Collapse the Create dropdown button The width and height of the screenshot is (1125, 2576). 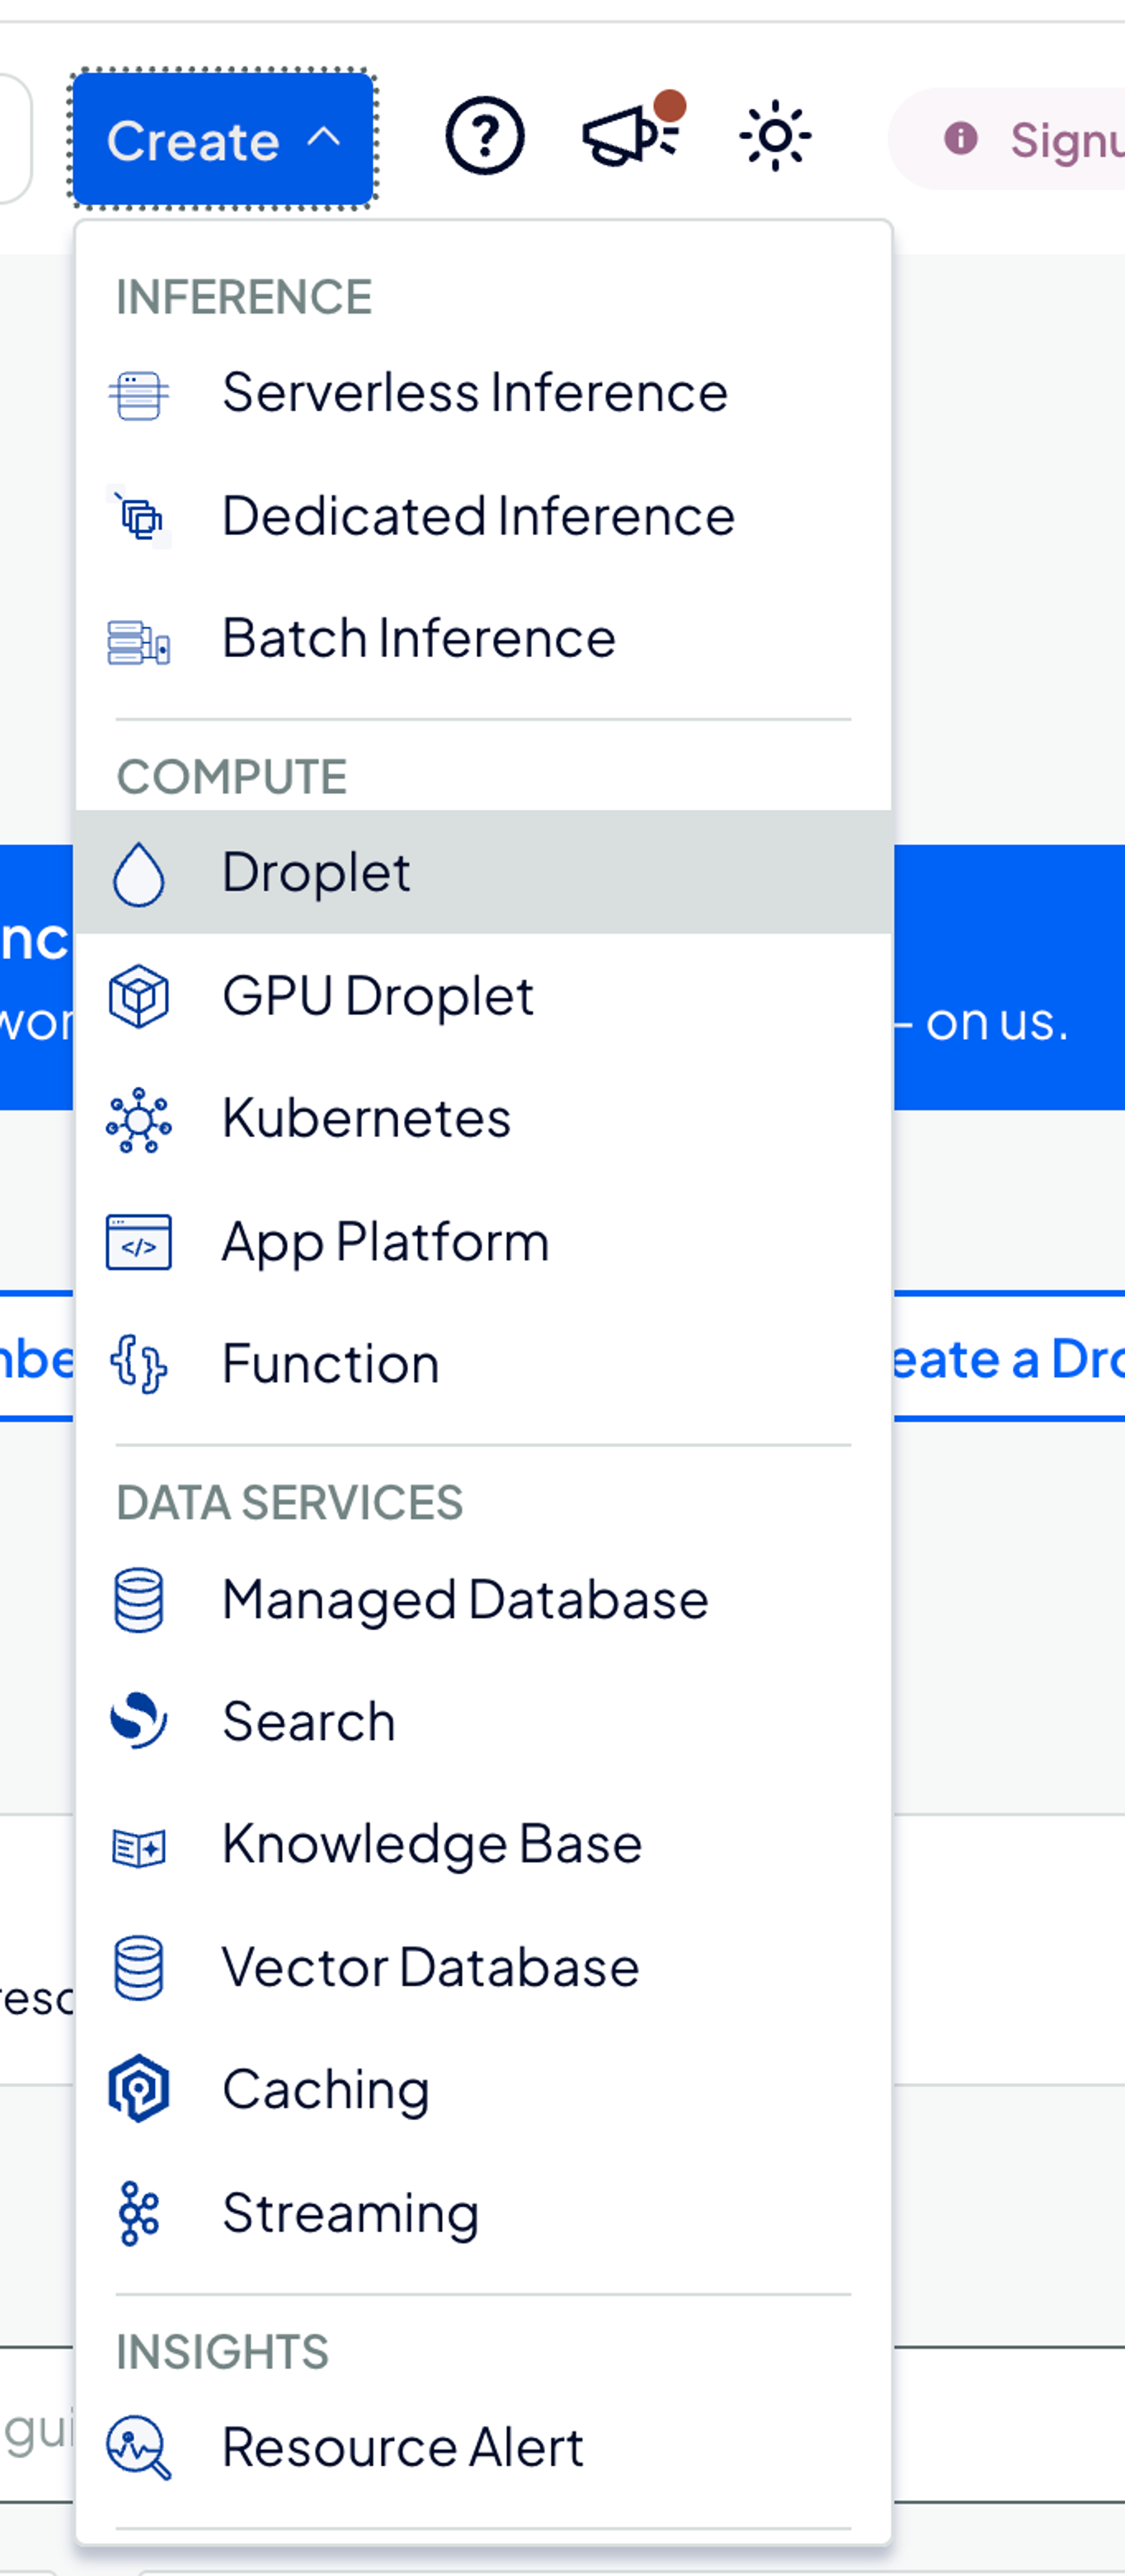(x=222, y=139)
